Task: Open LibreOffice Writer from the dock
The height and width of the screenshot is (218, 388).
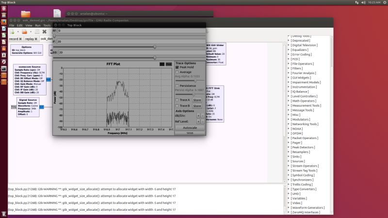Action: click(4, 29)
